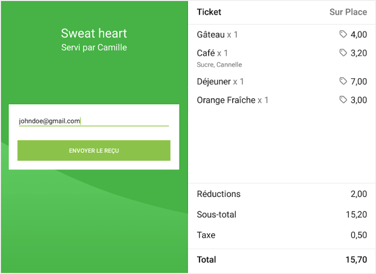376x274 pixels.
Task: Select the Taxe row
Action: (282, 235)
